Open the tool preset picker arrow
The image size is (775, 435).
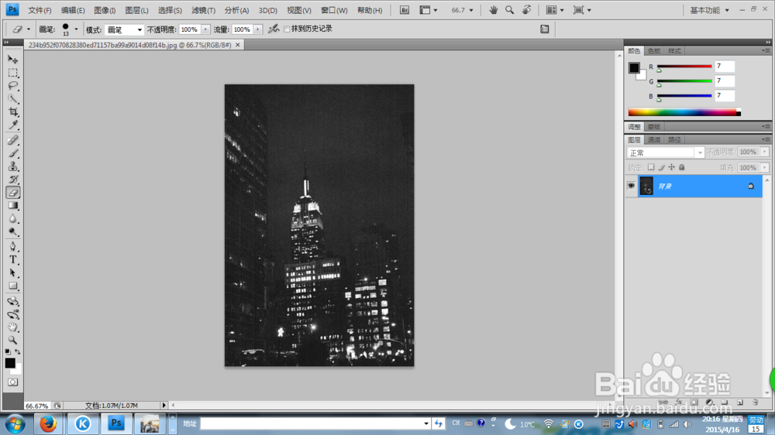[x=28, y=29]
